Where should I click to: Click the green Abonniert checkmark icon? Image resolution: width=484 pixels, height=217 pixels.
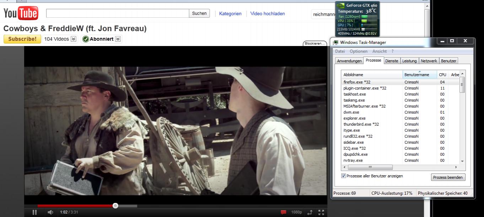click(x=85, y=39)
